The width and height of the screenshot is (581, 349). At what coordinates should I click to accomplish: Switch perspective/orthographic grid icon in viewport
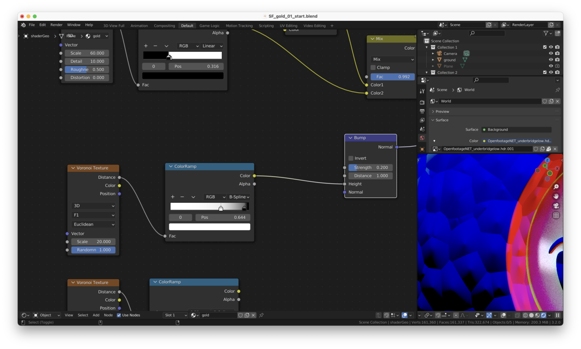[x=556, y=215]
